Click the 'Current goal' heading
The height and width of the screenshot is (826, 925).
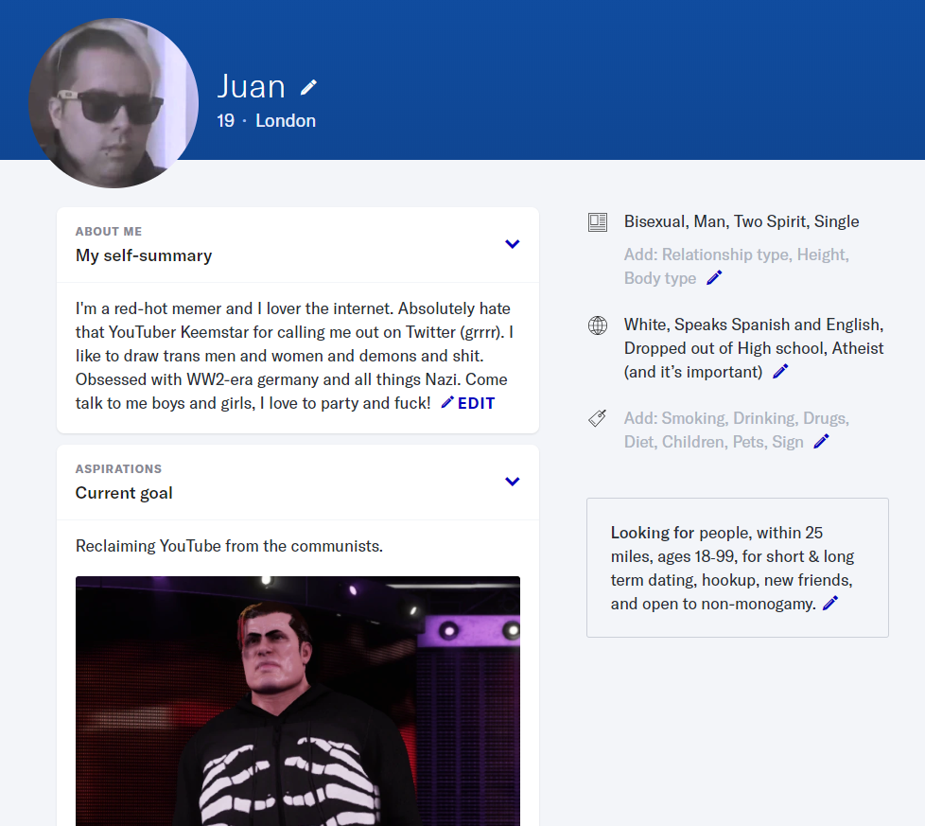124,493
